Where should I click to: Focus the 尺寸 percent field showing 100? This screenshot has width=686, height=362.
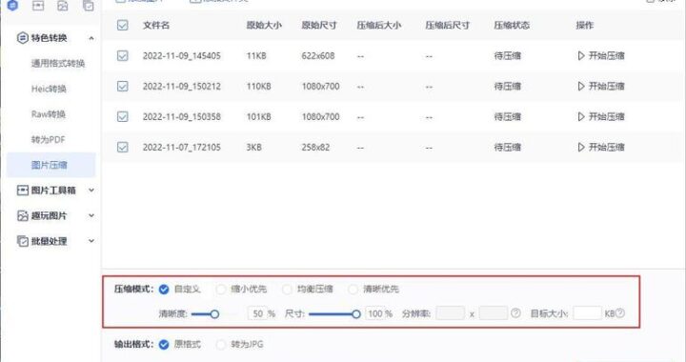[x=375, y=313]
